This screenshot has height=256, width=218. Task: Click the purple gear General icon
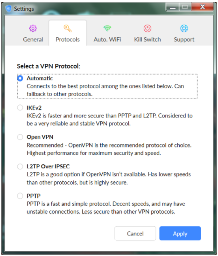(33, 28)
